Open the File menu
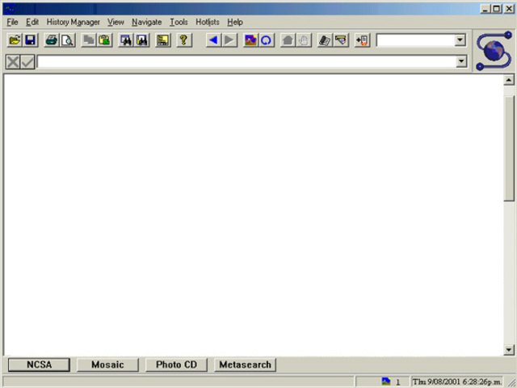The image size is (517, 388). [13, 22]
